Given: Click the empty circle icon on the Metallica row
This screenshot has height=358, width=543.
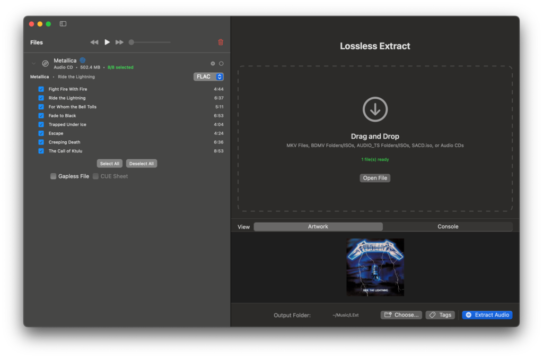Looking at the screenshot, I should point(221,64).
